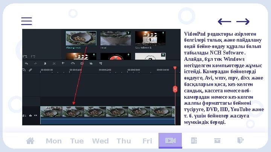The width and height of the screenshot is (271, 152).
Task: Open the hamburger menu on the slide
Action: [26, 21]
